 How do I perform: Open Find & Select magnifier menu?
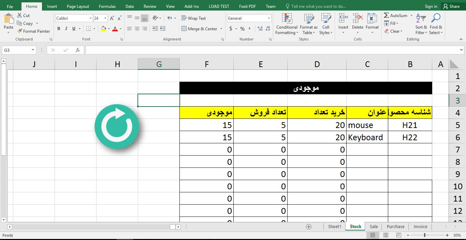(x=436, y=24)
